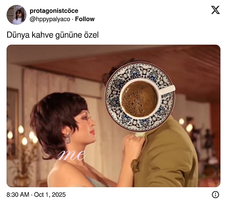The height and width of the screenshot is (206, 227).
Task: Follow the @hppypalyaco account
Action: [x=85, y=19]
